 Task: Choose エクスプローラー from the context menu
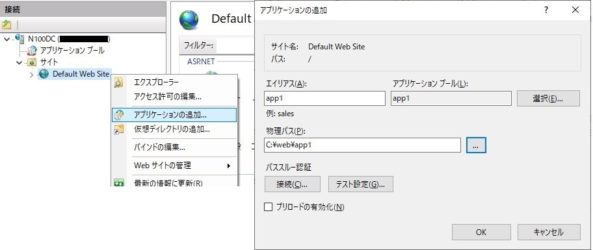(174, 82)
